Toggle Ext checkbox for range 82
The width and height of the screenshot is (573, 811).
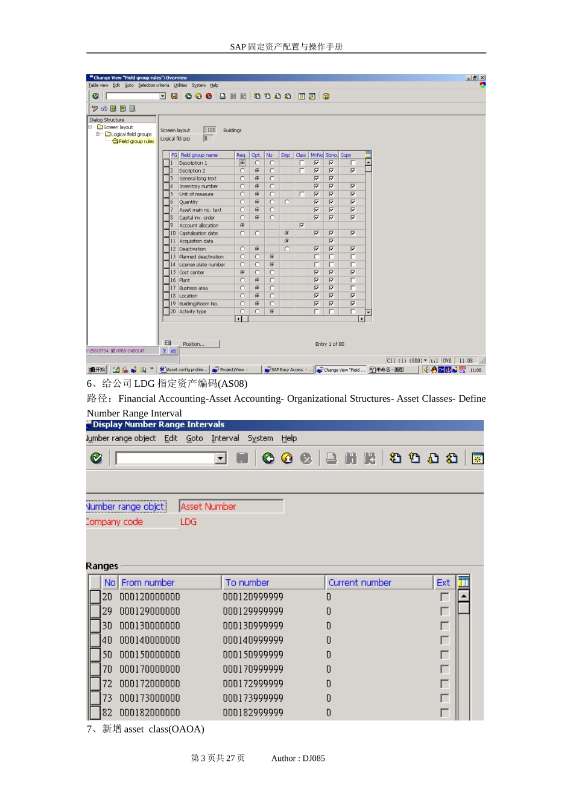pyautogui.click(x=445, y=713)
